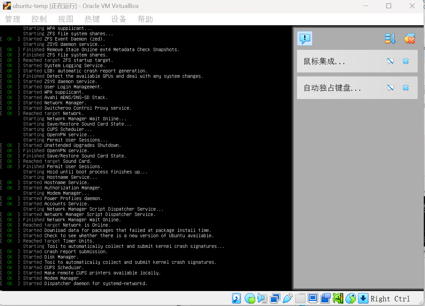Viewport: 425px width, 306px height.
Task: Click 'Started Make remote CUPS printers available locally.'
Action: (92, 273)
